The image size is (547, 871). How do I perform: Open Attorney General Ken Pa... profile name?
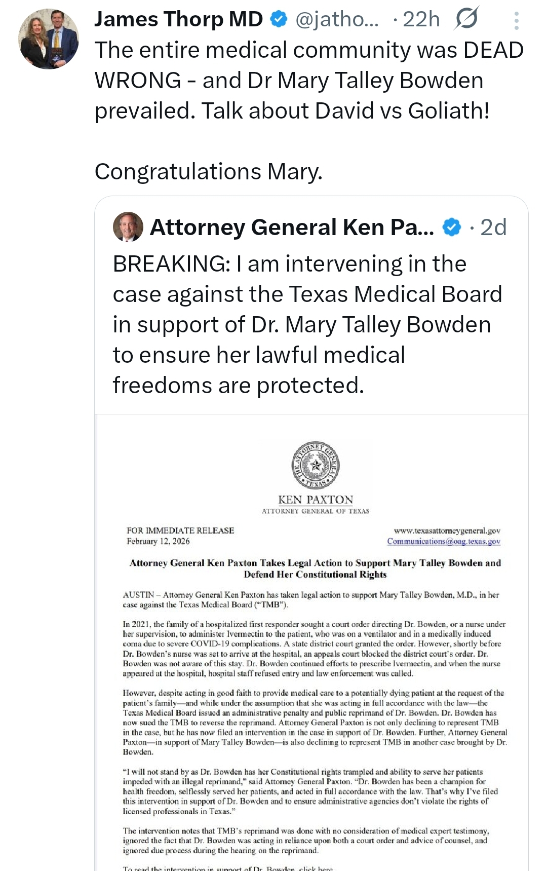292,227
